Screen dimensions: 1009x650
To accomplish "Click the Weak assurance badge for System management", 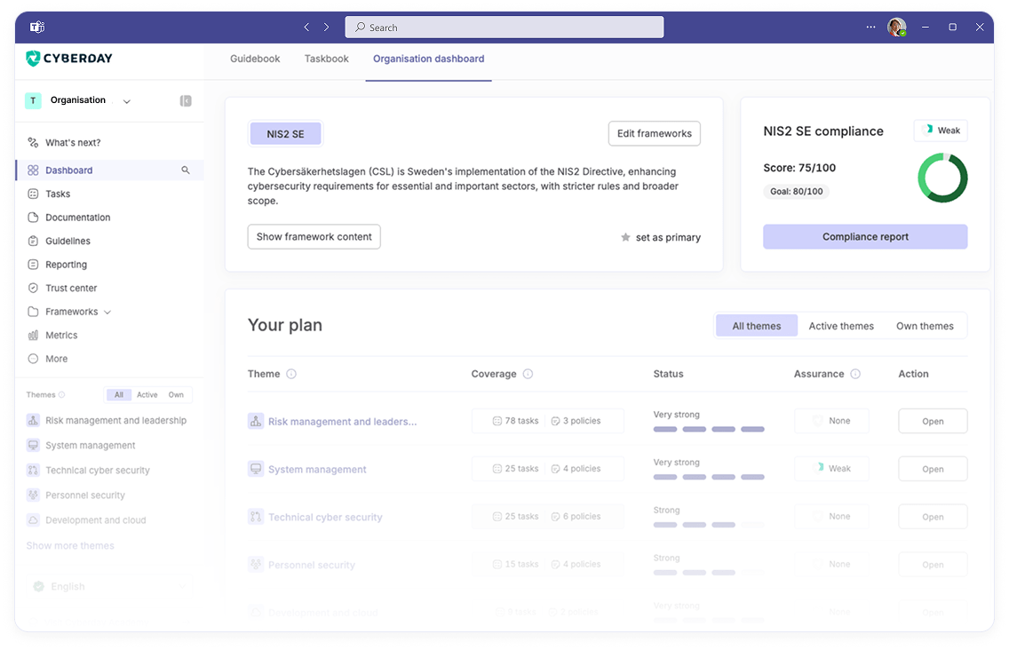I will pyautogui.click(x=831, y=468).
